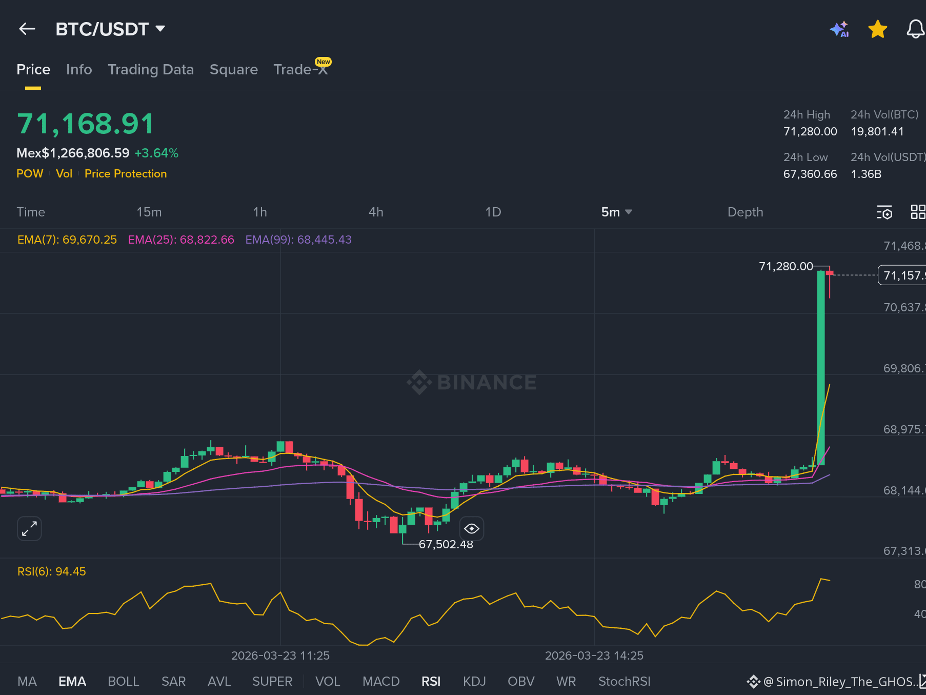Open Price Protection info

(126, 173)
